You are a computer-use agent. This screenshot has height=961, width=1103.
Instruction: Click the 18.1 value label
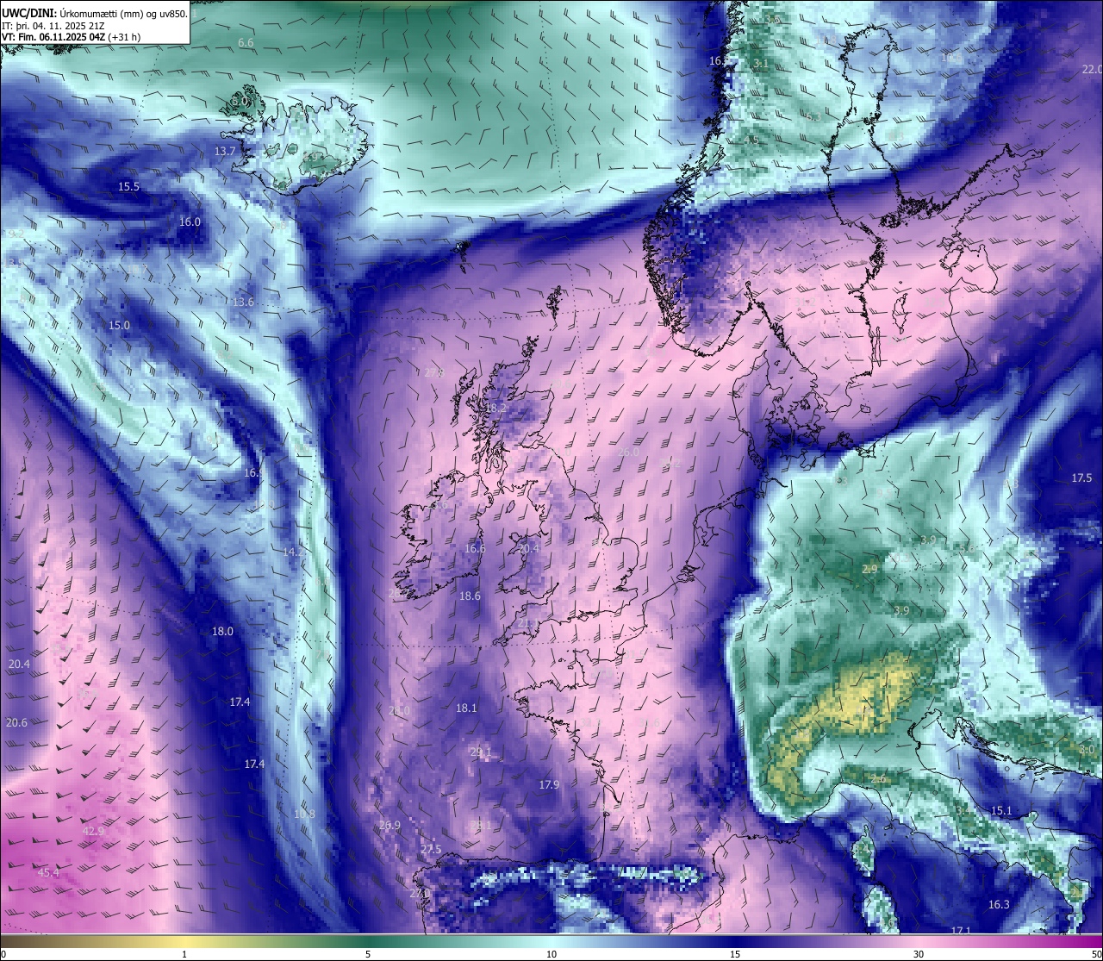[466, 708]
